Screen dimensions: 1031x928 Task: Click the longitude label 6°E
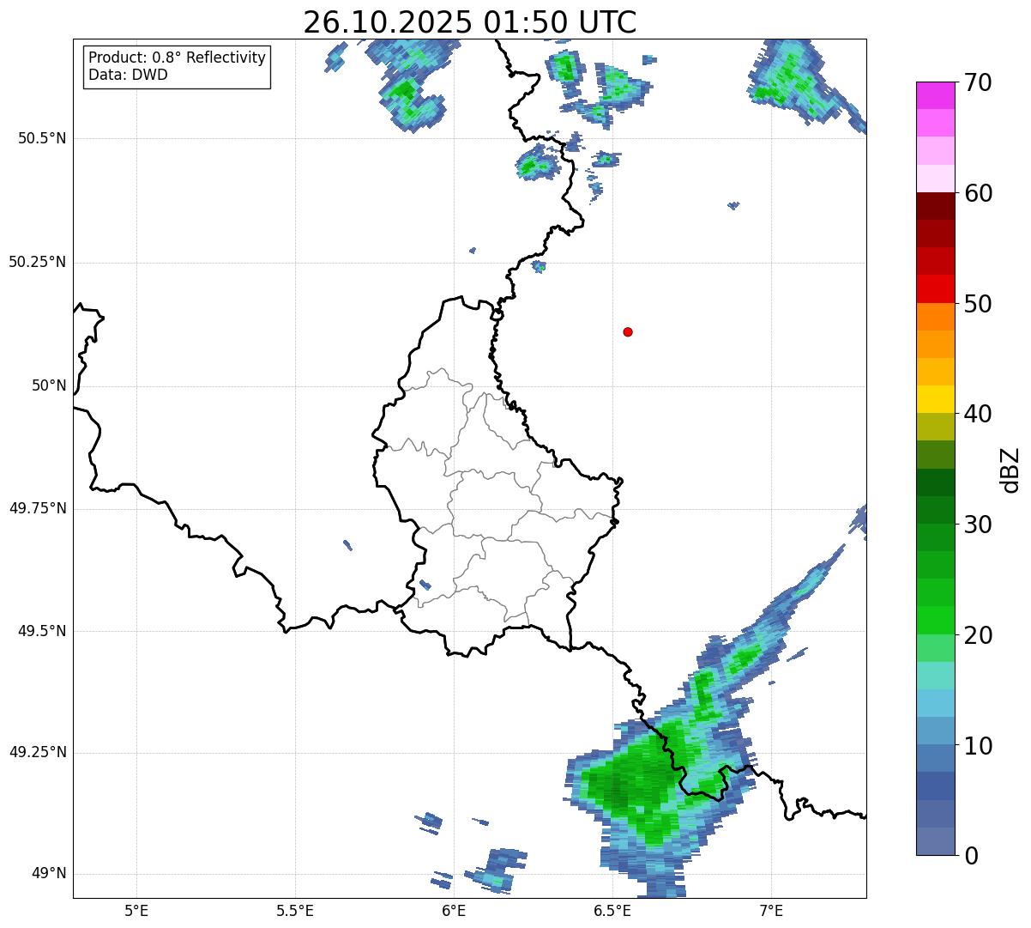(x=454, y=910)
